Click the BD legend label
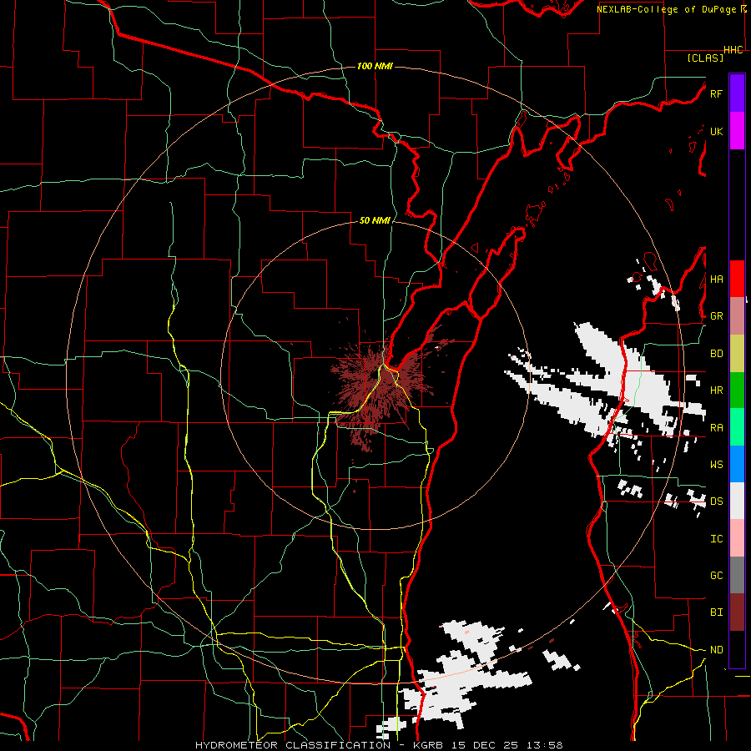Viewport: 751px width, 751px height. click(716, 354)
